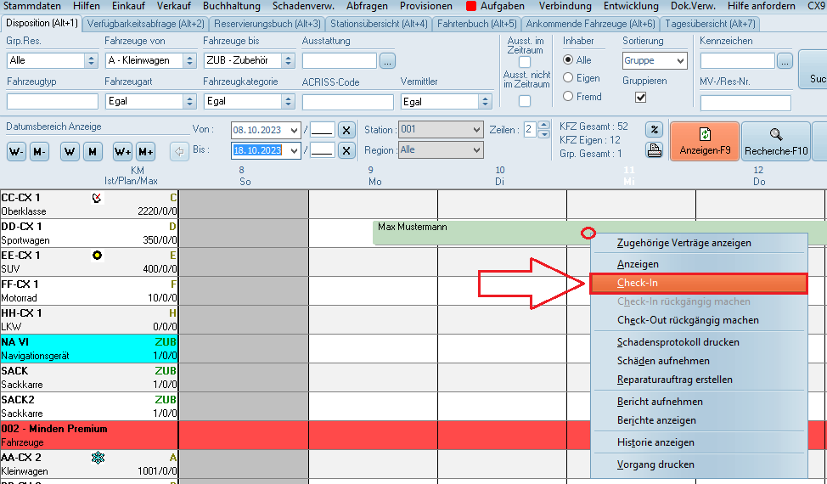Switch to the Reservierungsbuch tab

(267, 24)
